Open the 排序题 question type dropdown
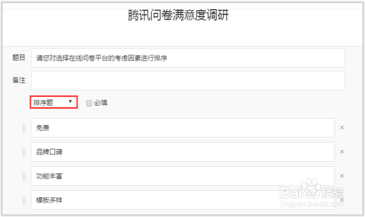The image size is (365, 217). pyautogui.click(x=53, y=102)
